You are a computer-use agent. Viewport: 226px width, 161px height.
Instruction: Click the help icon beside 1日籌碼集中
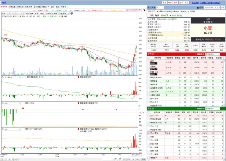(173, 30)
